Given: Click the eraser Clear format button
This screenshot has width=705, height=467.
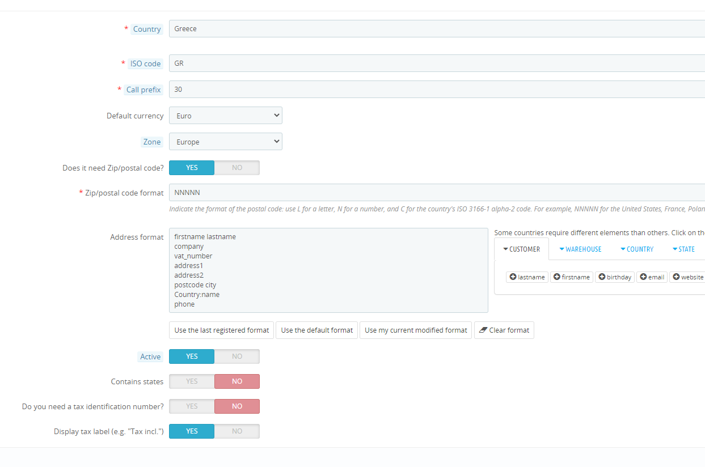Looking at the screenshot, I should pos(504,330).
